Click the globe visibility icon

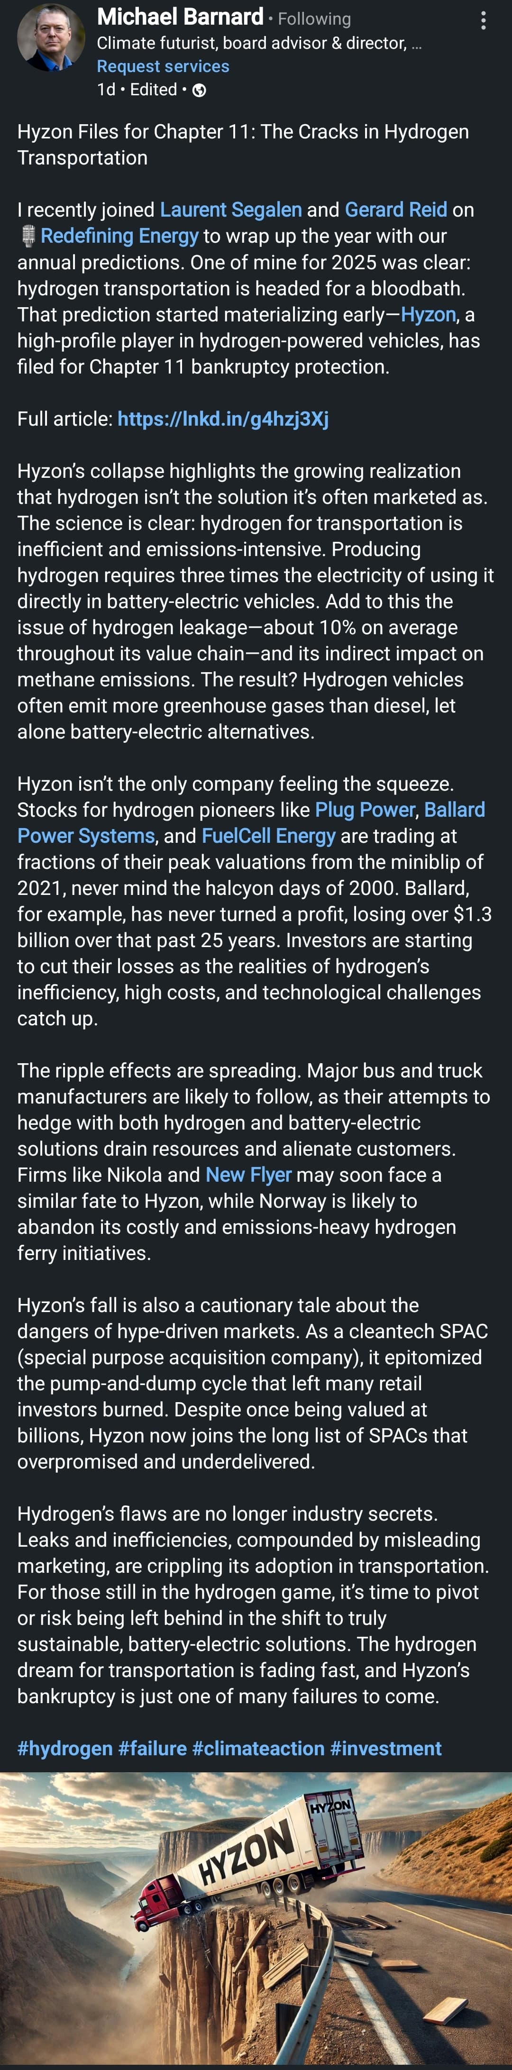199,90
